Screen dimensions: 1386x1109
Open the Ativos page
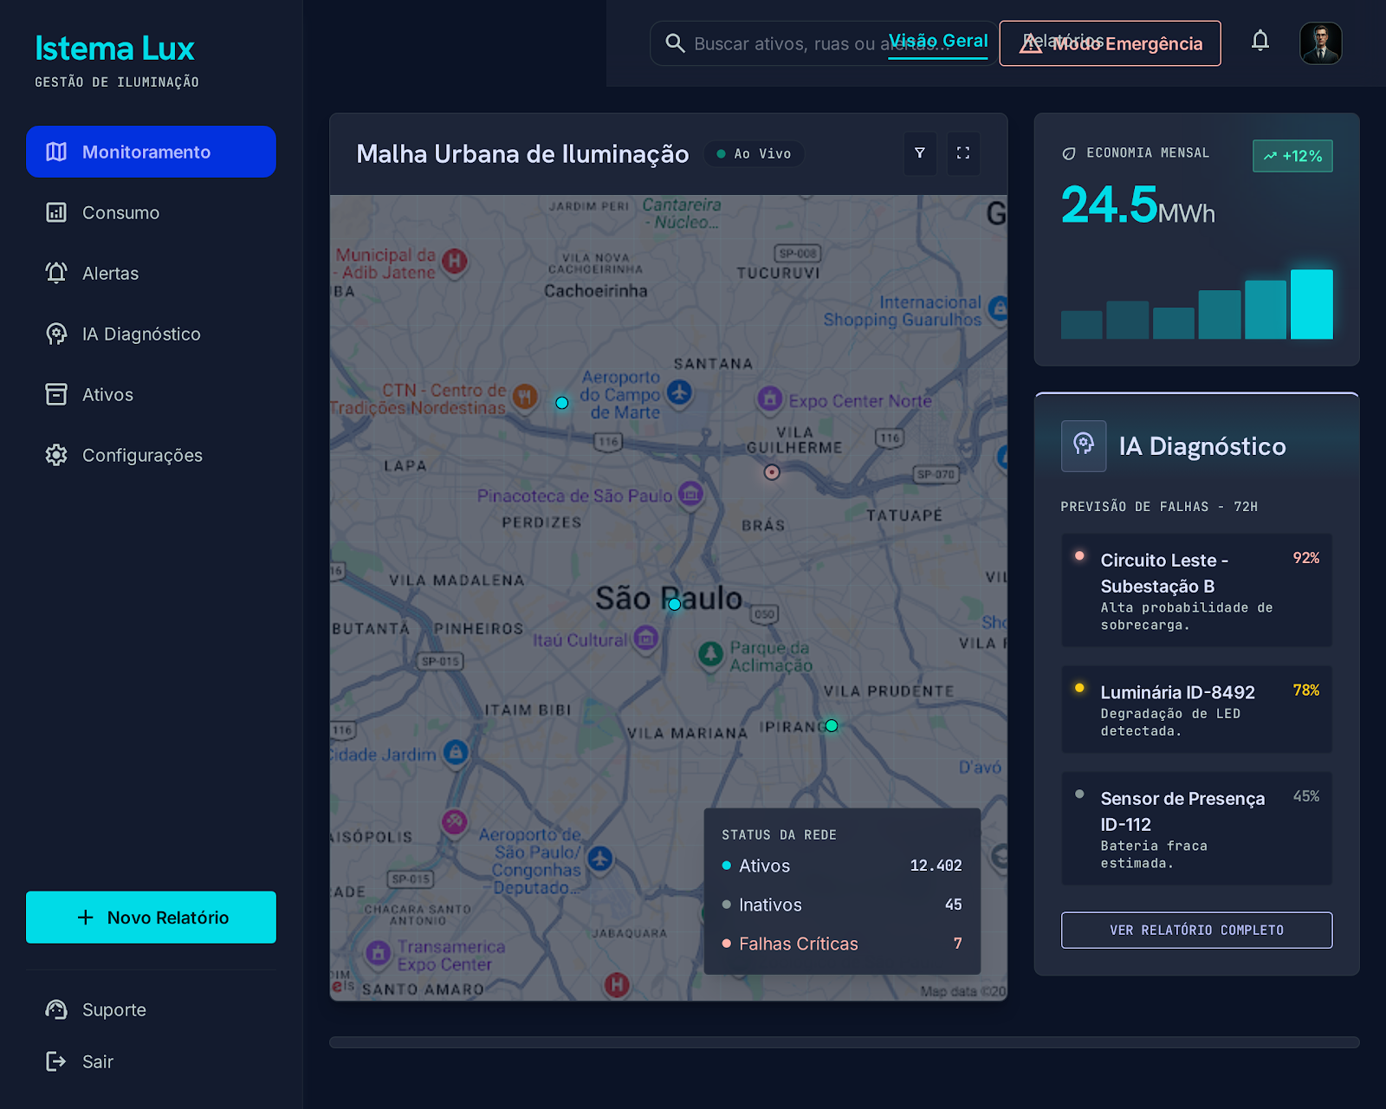click(x=151, y=394)
